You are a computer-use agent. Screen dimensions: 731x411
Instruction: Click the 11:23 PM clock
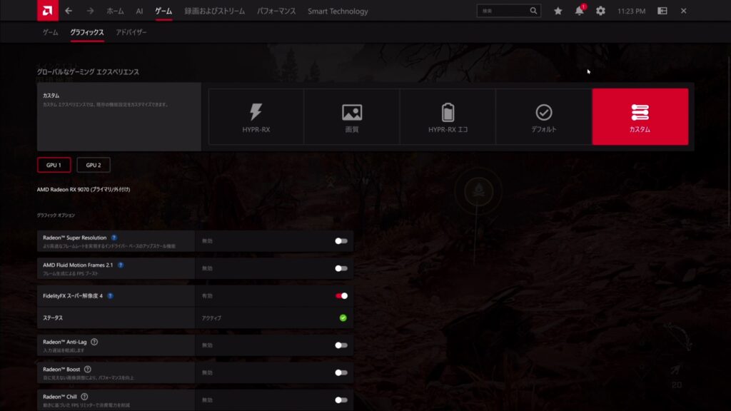(631, 11)
